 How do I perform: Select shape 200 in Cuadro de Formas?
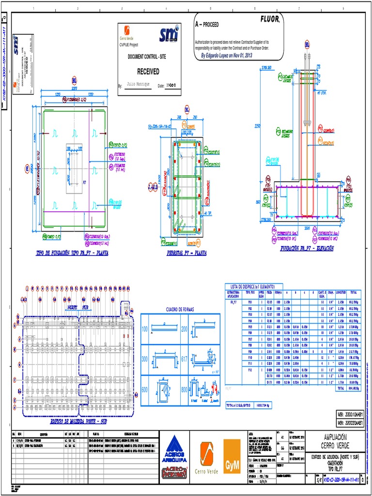pos(200,329)
